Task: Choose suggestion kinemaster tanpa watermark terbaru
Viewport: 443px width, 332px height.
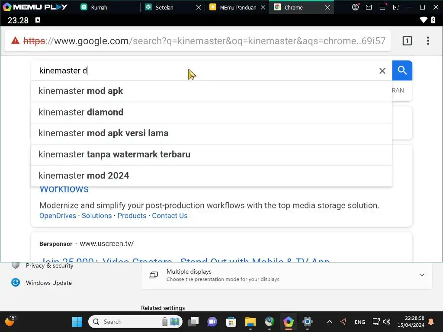Action: [x=211, y=154]
